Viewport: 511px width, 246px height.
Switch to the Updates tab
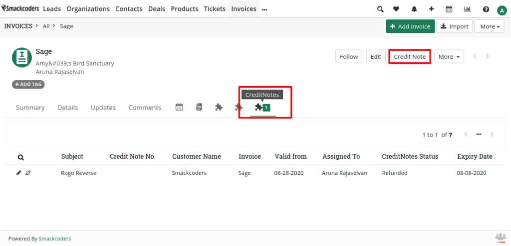tap(103, 108)
